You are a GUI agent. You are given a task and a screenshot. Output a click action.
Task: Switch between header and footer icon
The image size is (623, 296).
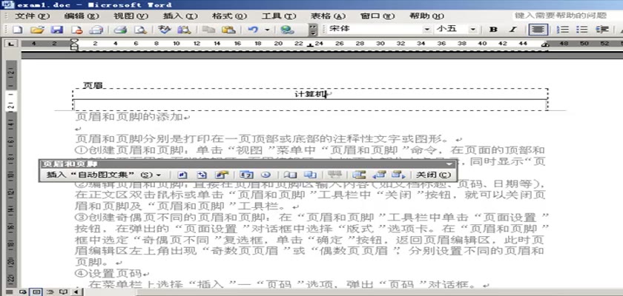tap(359, 175)
